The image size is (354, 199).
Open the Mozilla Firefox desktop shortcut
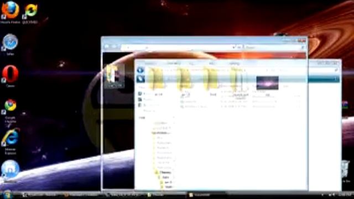[10, 12]
